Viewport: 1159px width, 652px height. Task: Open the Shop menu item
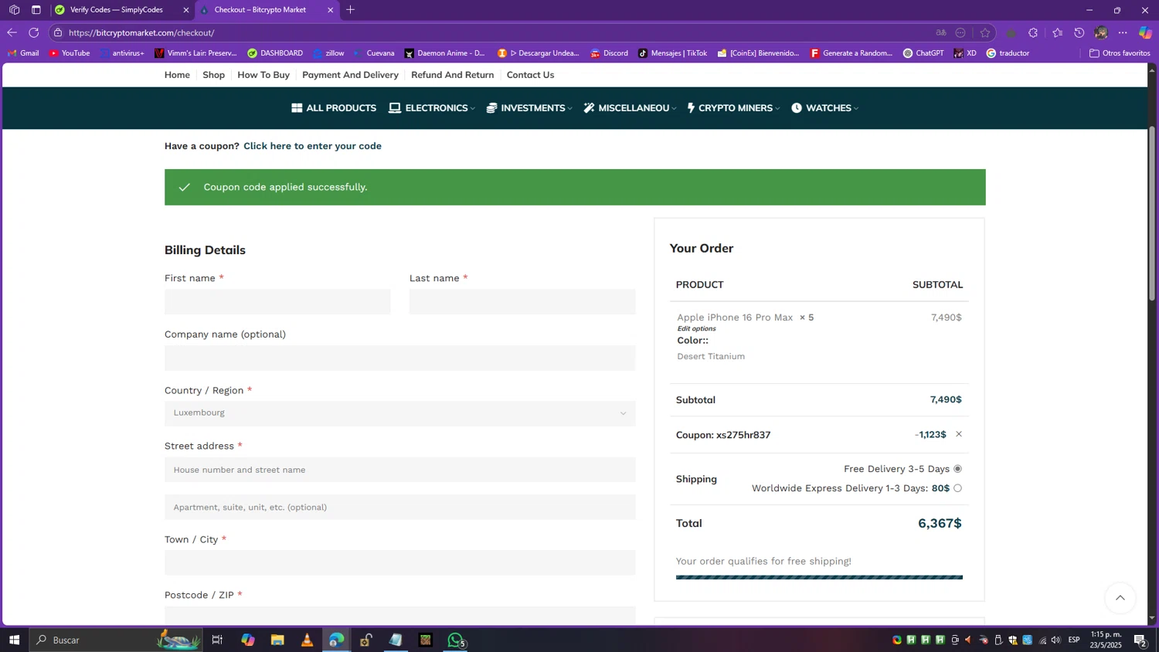click(x=214, y=75)
